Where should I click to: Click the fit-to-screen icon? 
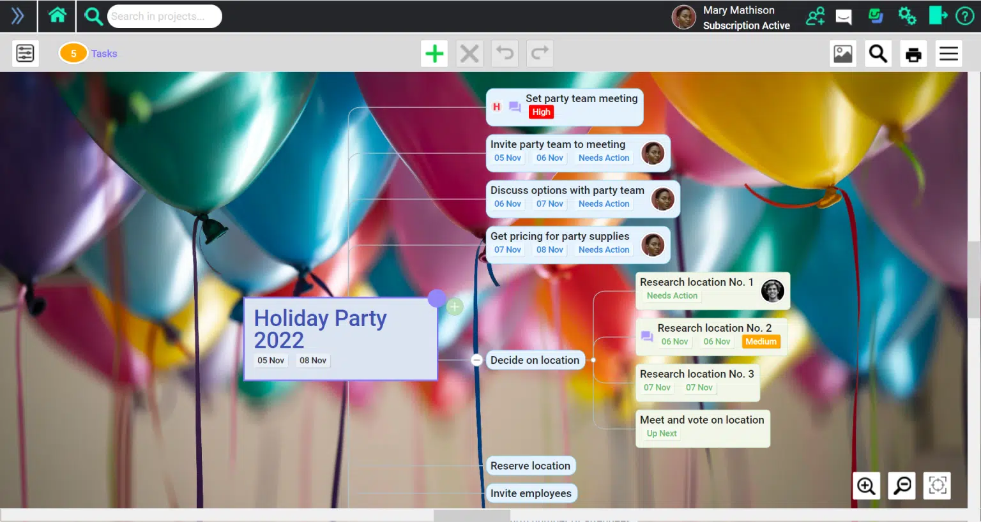(937, 486)
